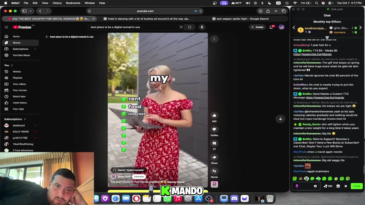The width and height of the screenshot is (365, 205).
Task: Show previous top gifters with left arrow
Action: click(x=294, y=28)
